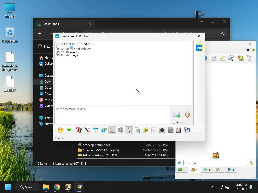Image resolution: width=258 pixels, height=193 pixels.
Task: Click the blue funnel filter icon
Action: [95, 130]
